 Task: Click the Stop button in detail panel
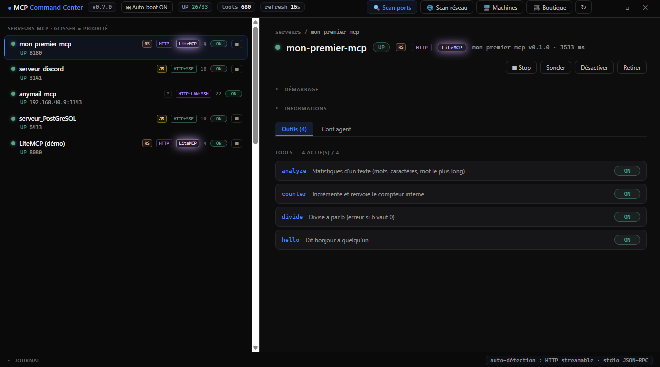(x=521, y=67)
